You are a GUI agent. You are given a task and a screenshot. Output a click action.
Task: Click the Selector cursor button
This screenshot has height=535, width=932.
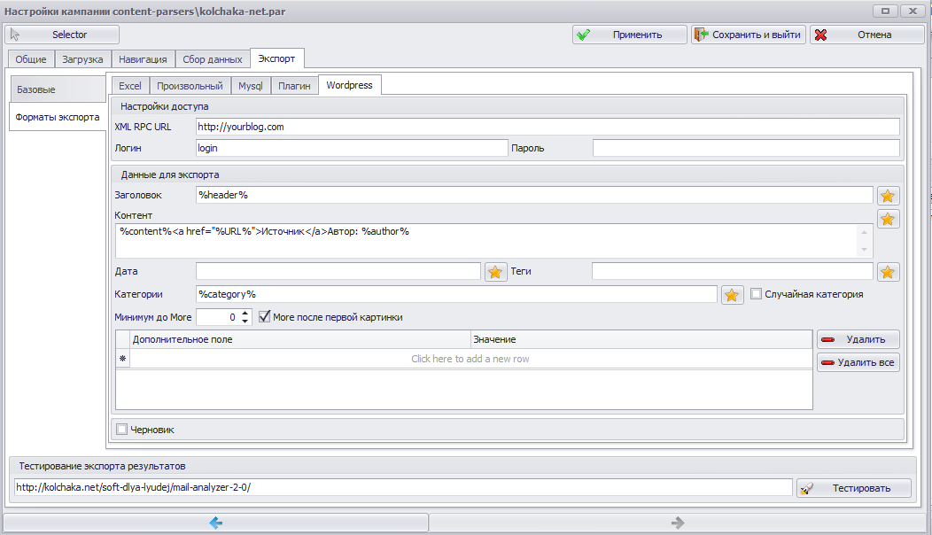[62, 35]
